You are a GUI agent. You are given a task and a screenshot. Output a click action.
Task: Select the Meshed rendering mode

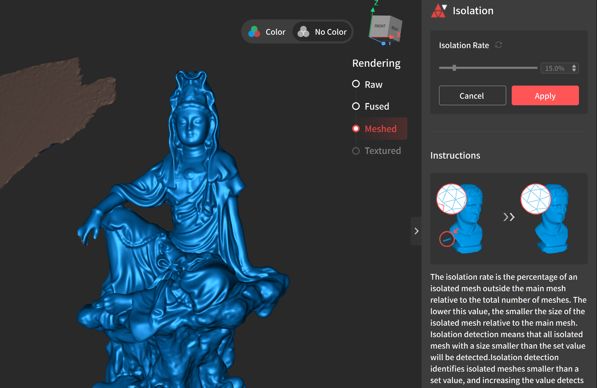(356, 129)
